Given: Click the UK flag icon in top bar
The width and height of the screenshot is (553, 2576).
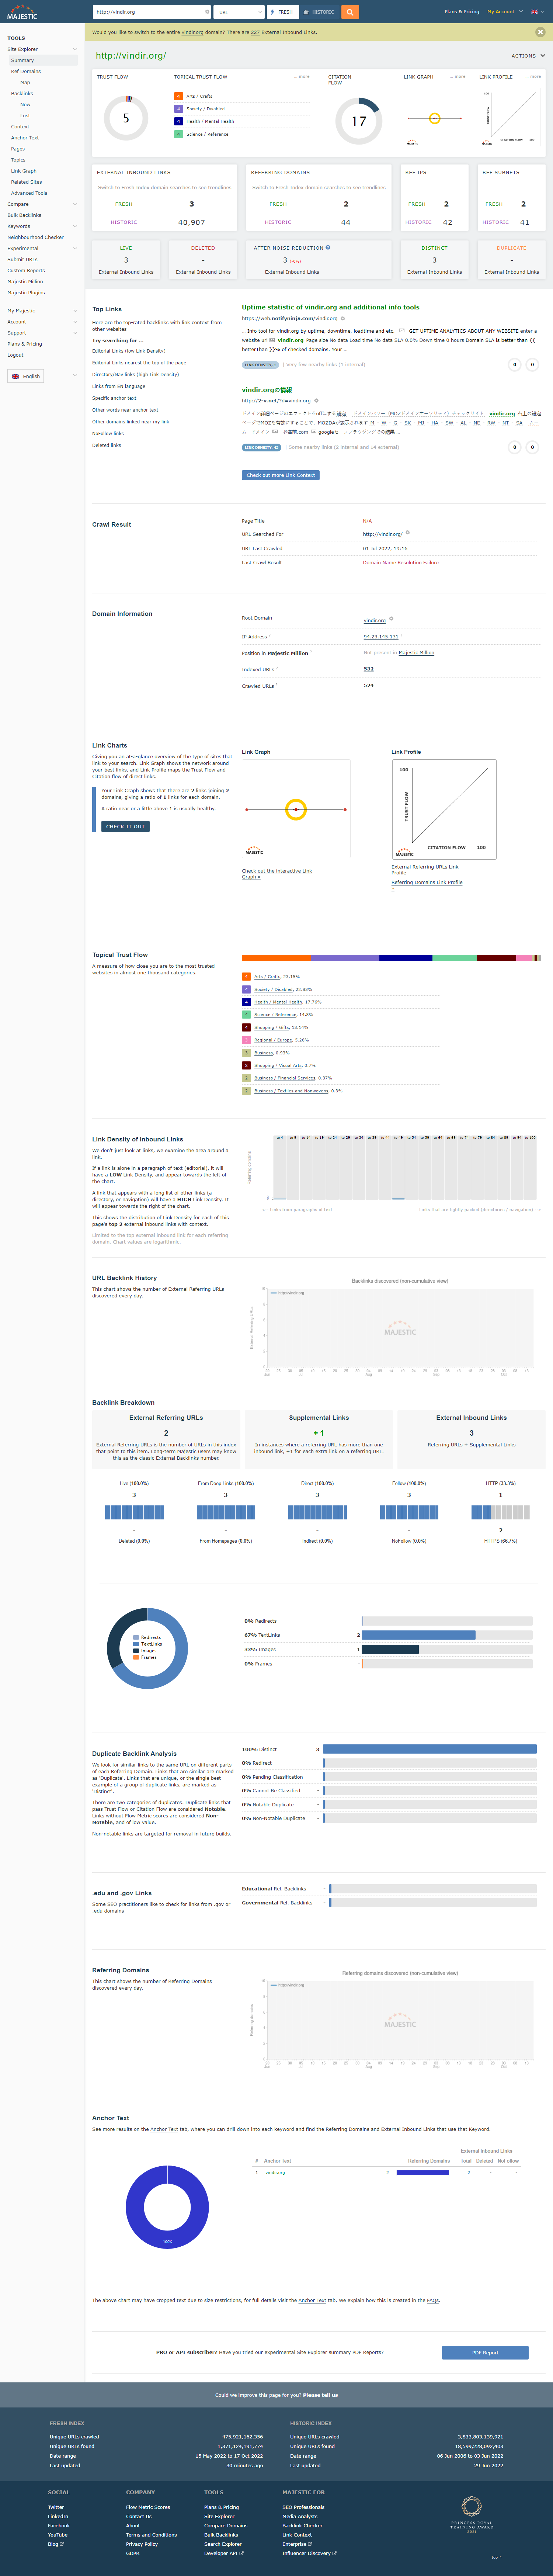Looking at the screenshot, I should tap(534, 12).
